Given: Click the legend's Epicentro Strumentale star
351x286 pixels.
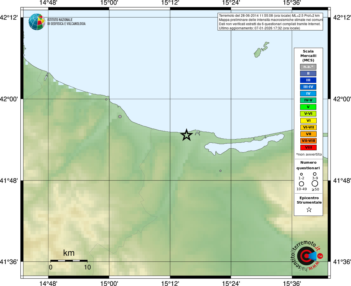Looking at the screenshot, I should coord(309,209).
